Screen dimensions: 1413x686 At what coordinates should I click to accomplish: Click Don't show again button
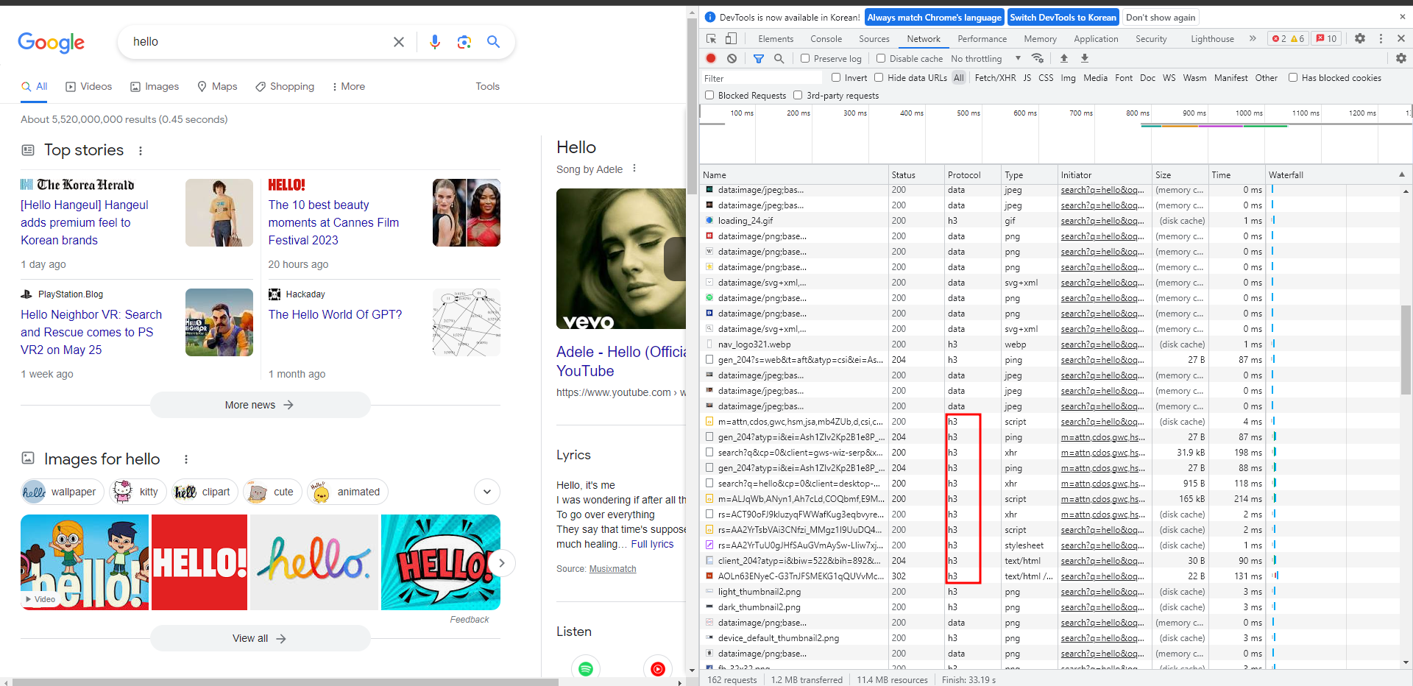point(1161,17)
